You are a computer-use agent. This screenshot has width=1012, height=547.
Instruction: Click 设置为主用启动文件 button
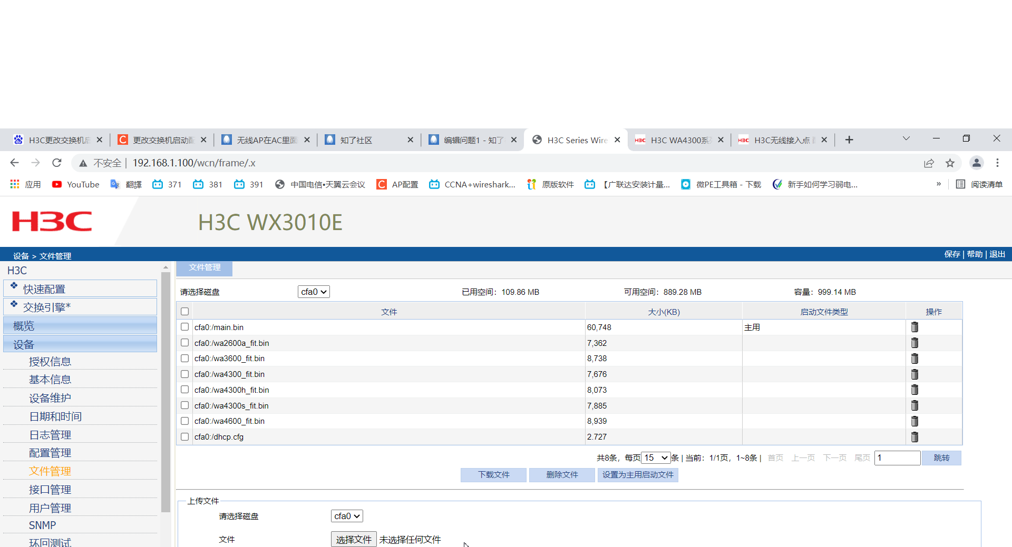pyautogui.click(x=638, y=475)
